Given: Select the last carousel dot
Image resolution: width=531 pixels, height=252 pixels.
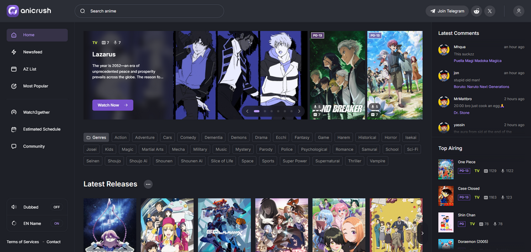Looking at the screenshot, I should 291,111.
